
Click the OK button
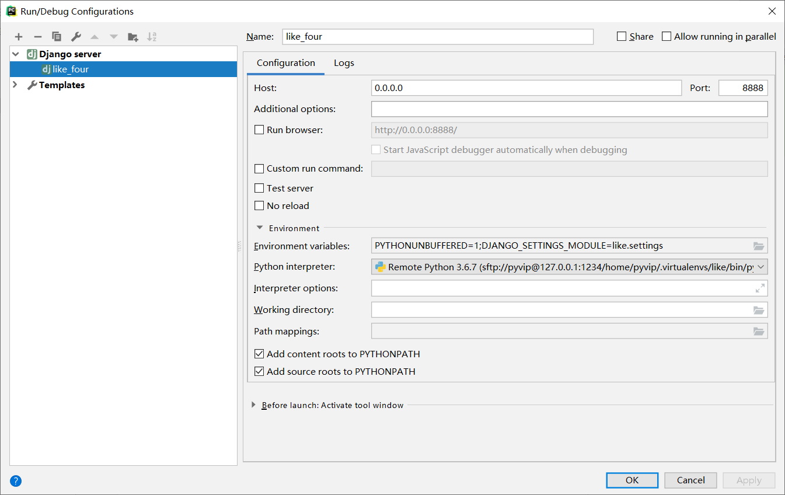pyautogui.click(x=632, y=480)
